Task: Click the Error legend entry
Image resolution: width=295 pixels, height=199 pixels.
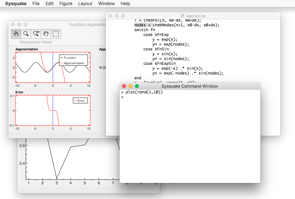Action: click(x=80, y=101)
